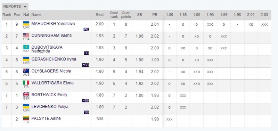The image size is (278, 131).
Task: Click the SB badge in Levchenko's row
Action: pos(86,112)
